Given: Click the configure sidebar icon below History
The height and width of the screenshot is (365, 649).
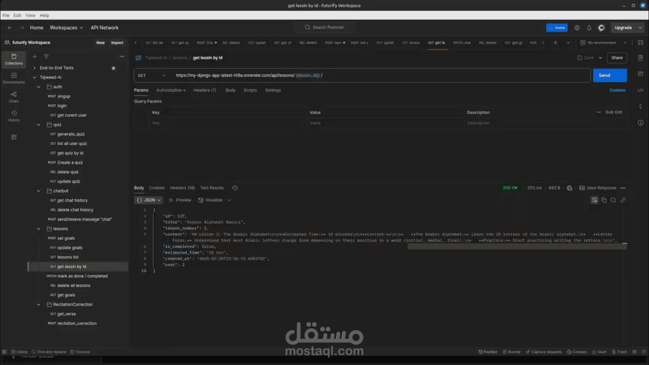Looking at the screenshot, I should (x=14, y=137).
